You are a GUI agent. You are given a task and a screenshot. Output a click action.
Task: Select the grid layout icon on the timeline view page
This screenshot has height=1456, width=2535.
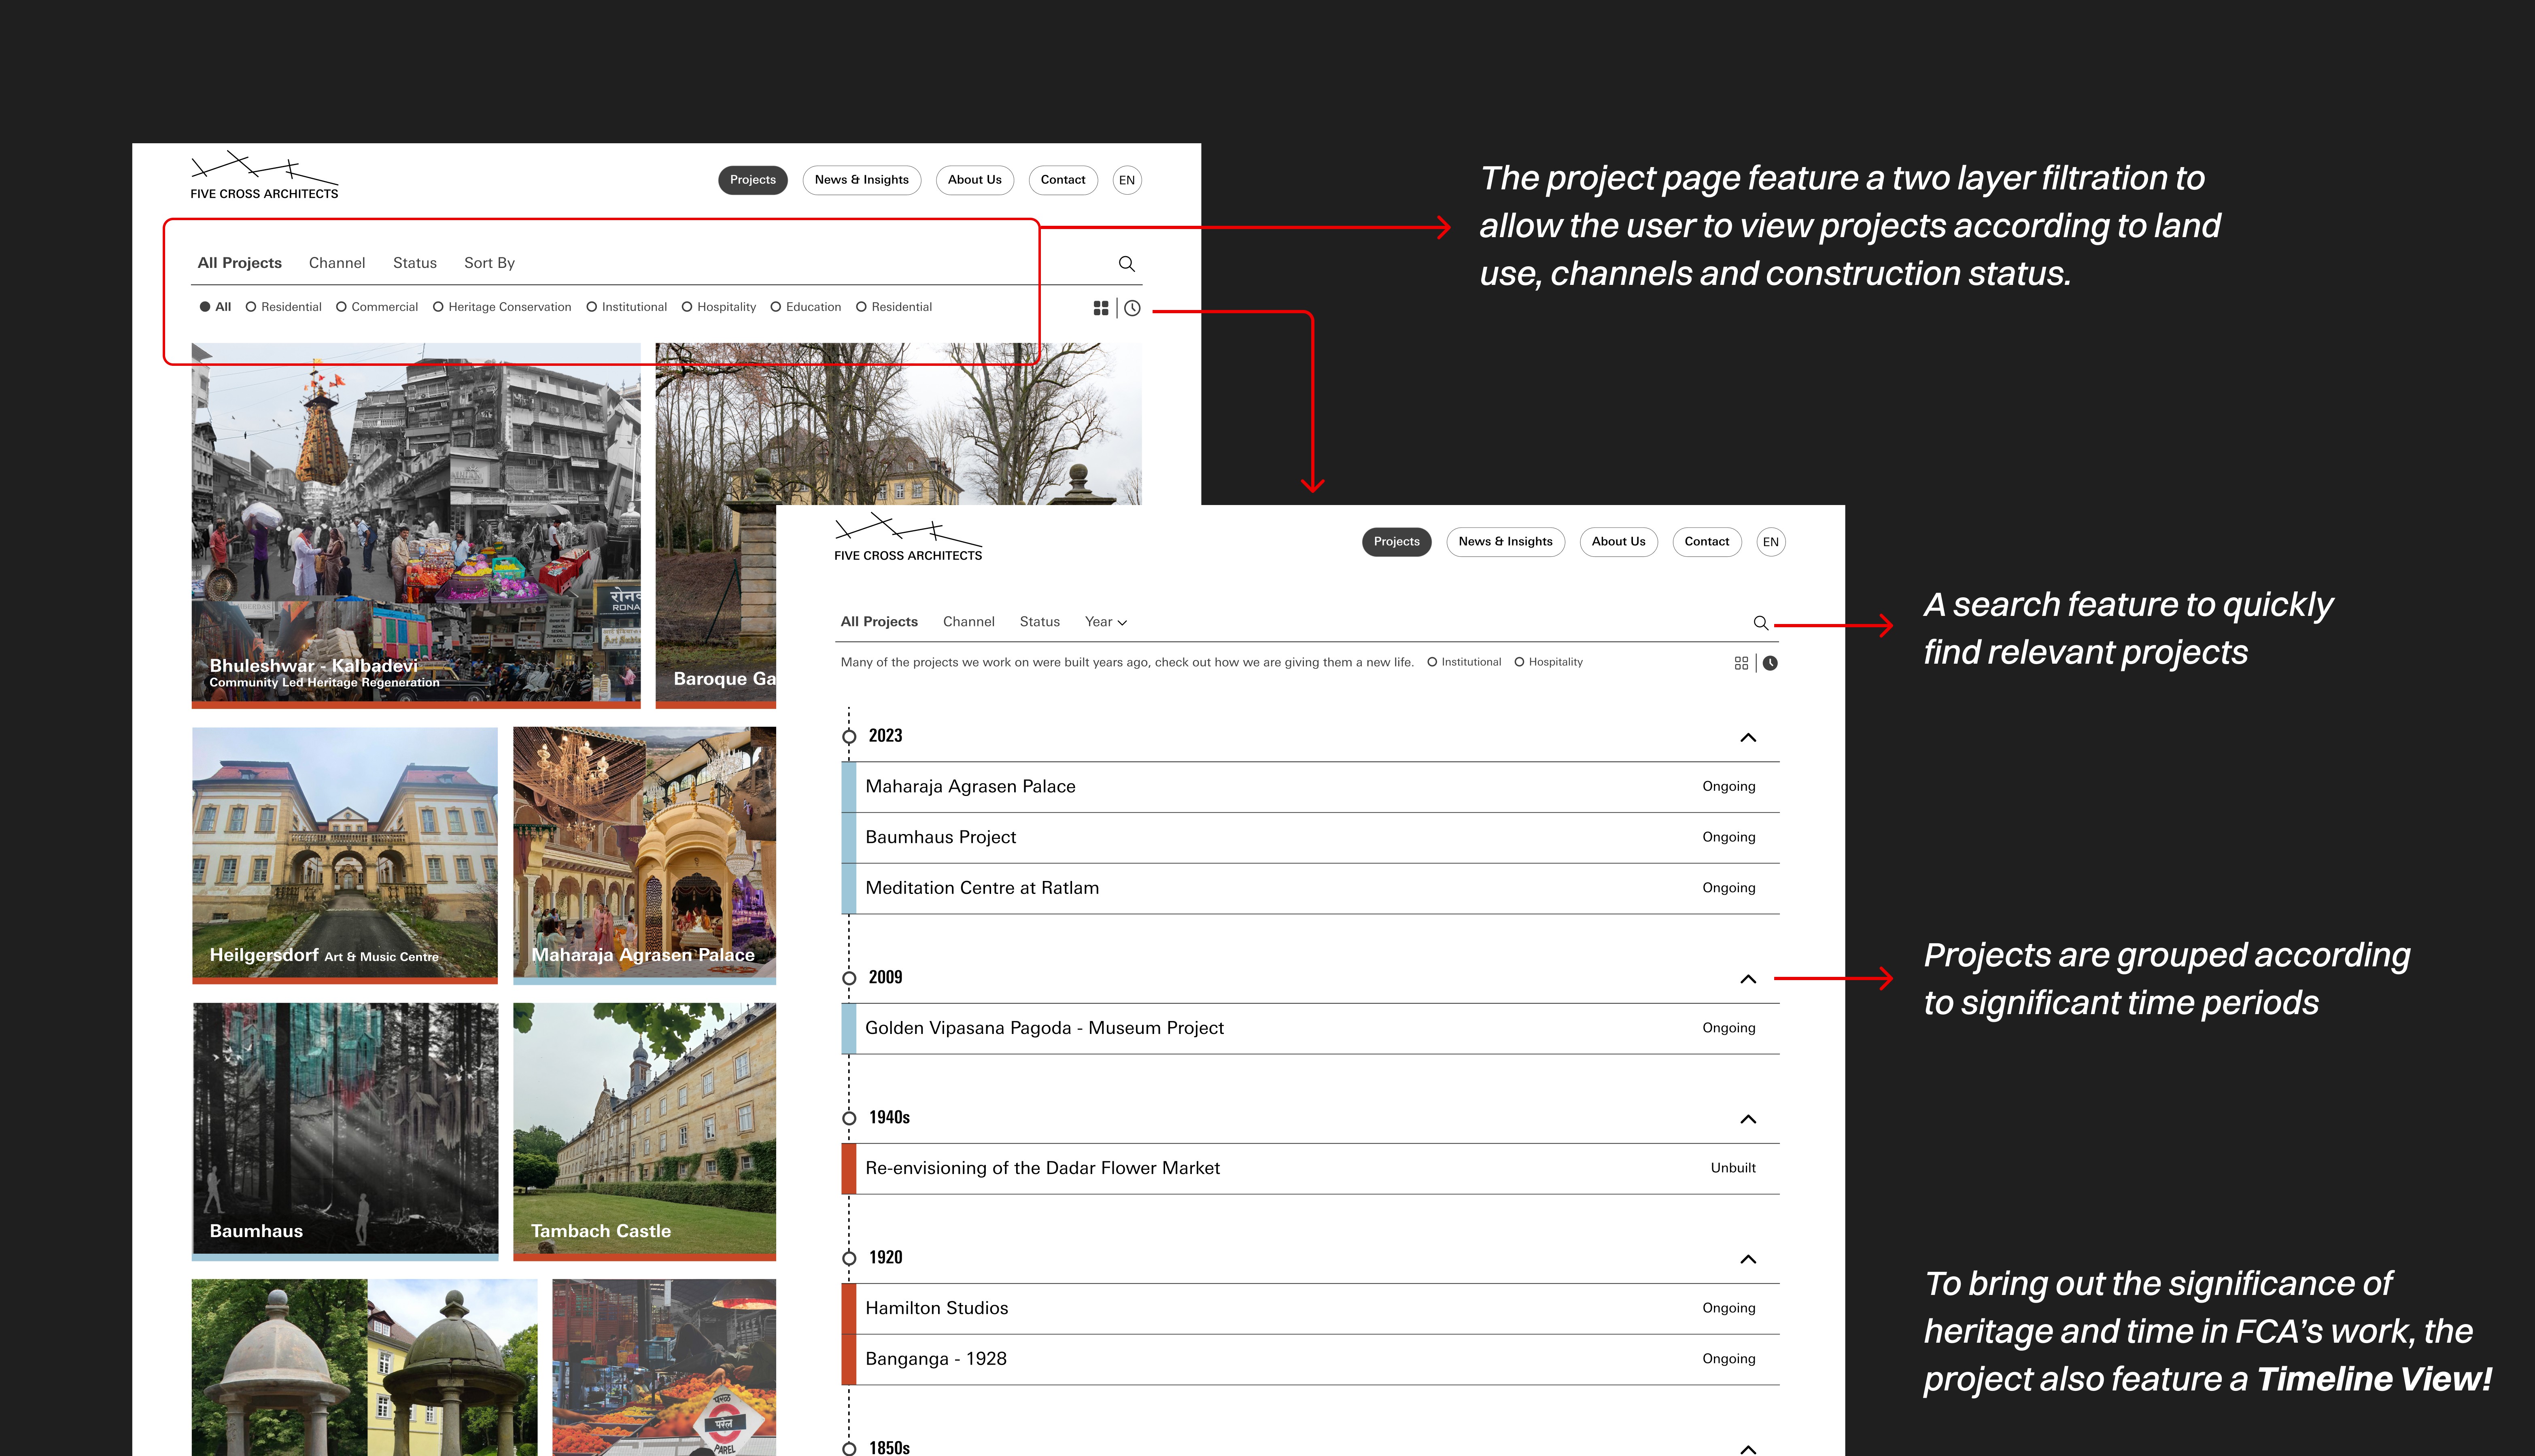click(x=1741, y=663)
